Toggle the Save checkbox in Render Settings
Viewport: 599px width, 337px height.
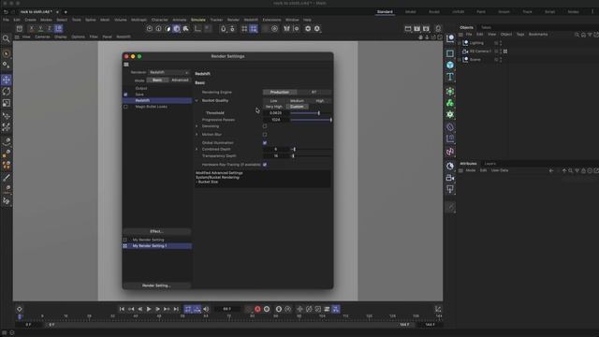point(125,95)
